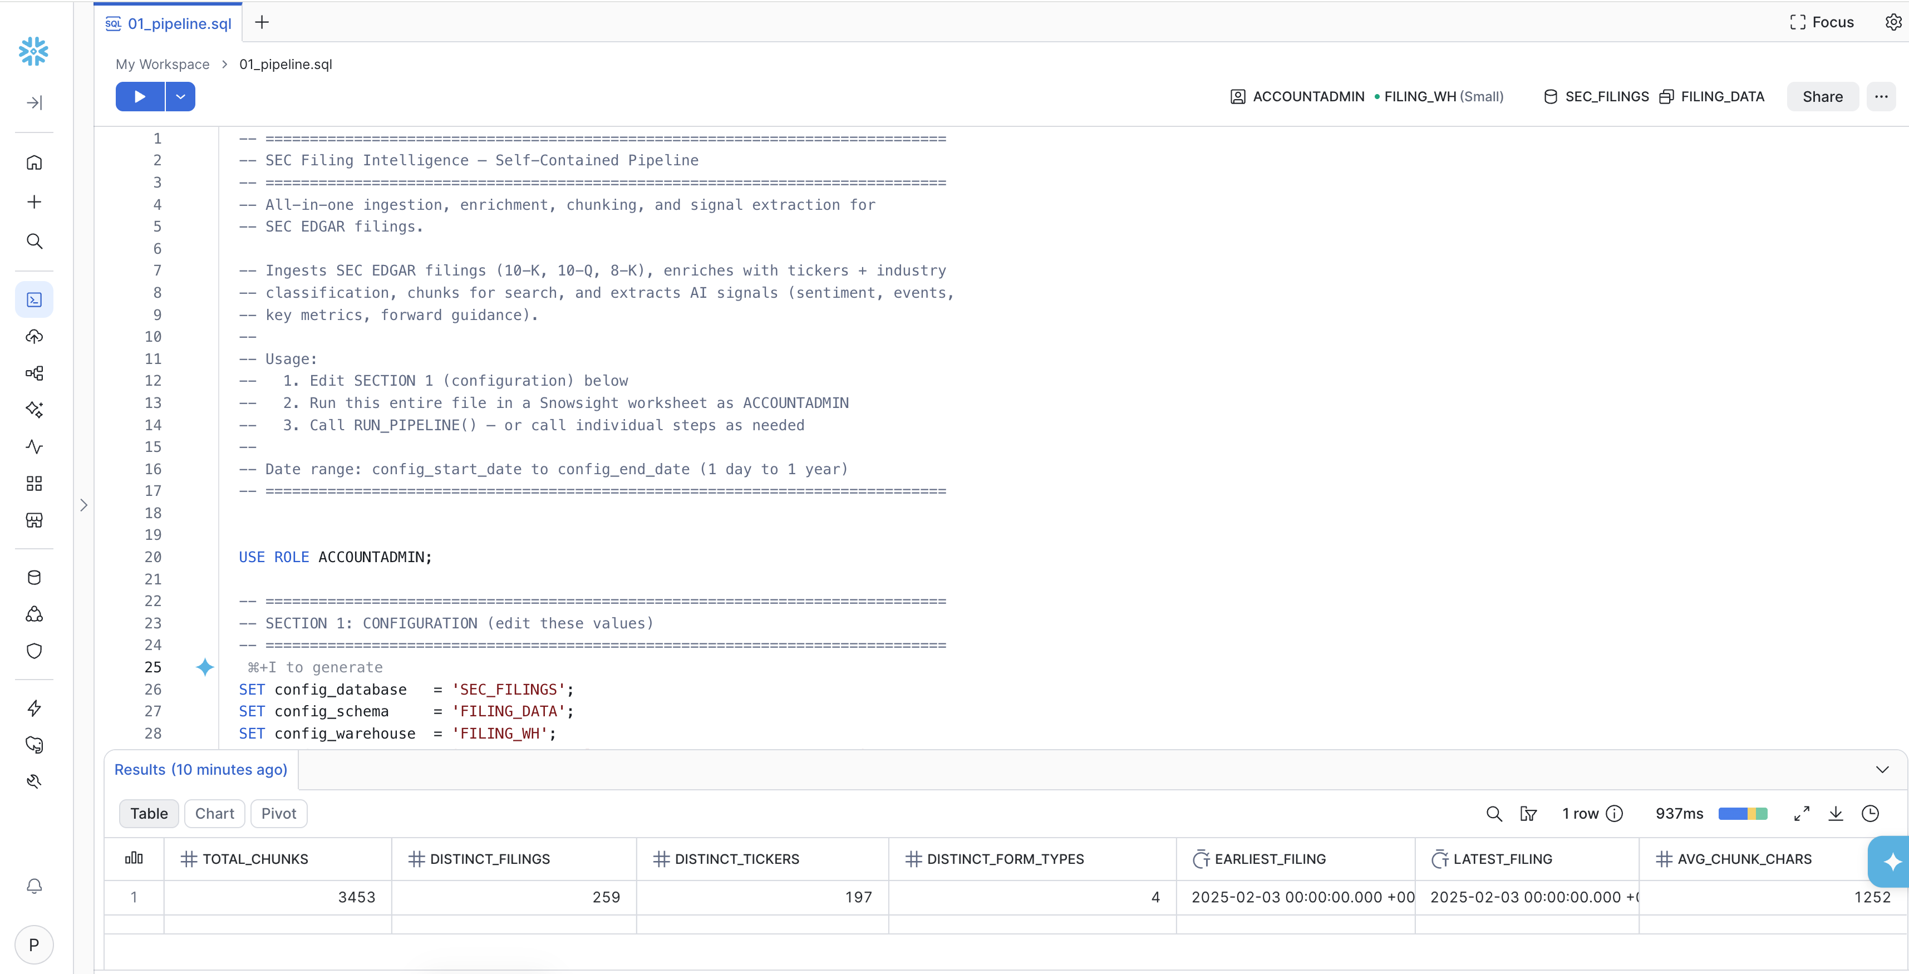Click the row chart icon in table header

pos(134,858)
